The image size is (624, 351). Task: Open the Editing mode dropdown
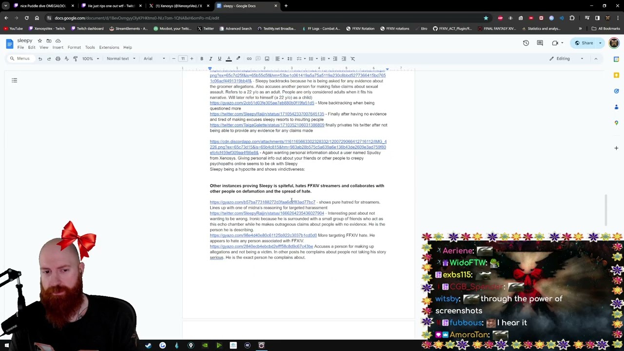[566, 58]
